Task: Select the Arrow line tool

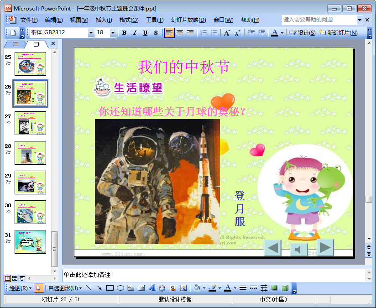Action: (x=99, y=288)
